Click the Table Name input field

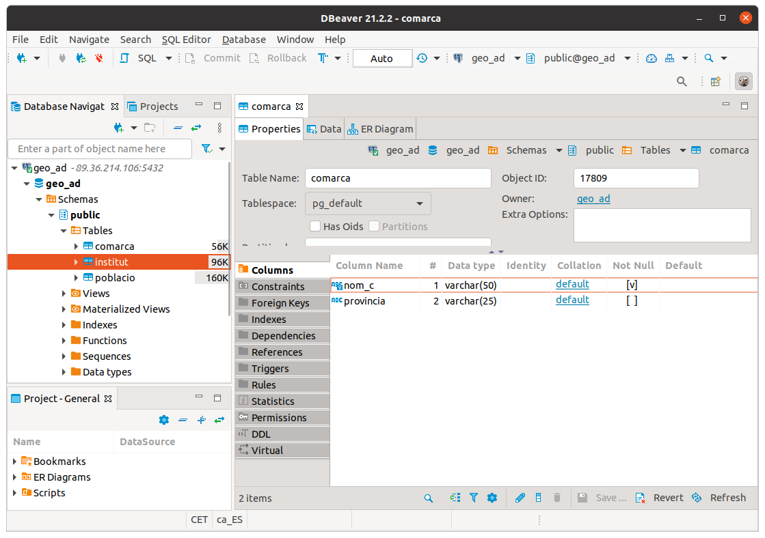pos(397,178)
